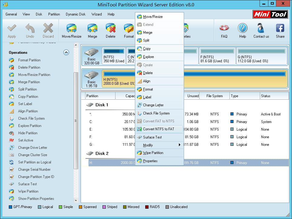This screenshot has height=219, width=292.
Task: Click Change Serial Number icon in sidebar
Action: point(12,169)
